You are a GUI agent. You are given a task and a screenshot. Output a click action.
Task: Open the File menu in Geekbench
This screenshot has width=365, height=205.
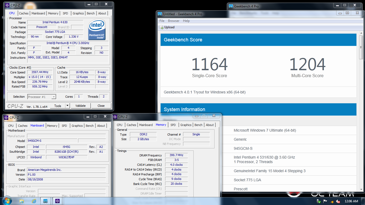[162, 21]
